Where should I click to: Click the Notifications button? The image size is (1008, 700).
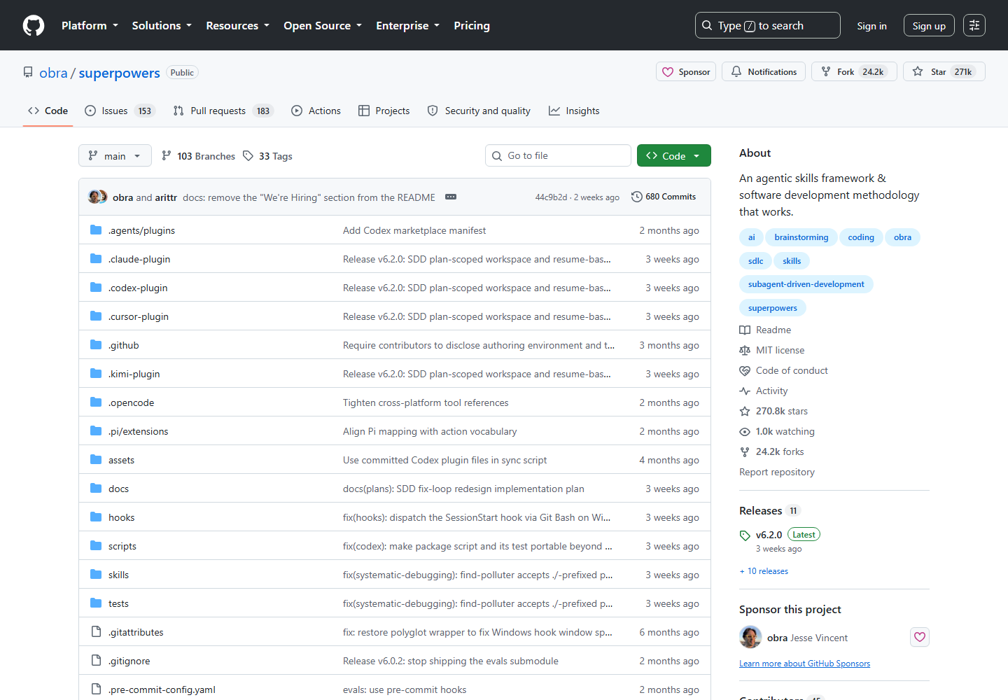(764, 71)
